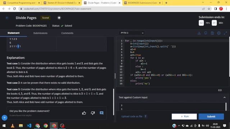The width and height of the screenshot is (230, 129).
Task: Open the Windows Start menu
Action: point(4,126)
